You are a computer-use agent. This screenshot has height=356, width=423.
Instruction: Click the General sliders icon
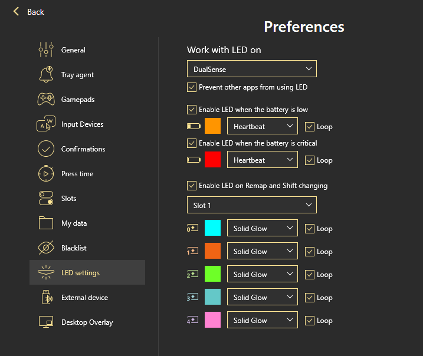(46, 50)
